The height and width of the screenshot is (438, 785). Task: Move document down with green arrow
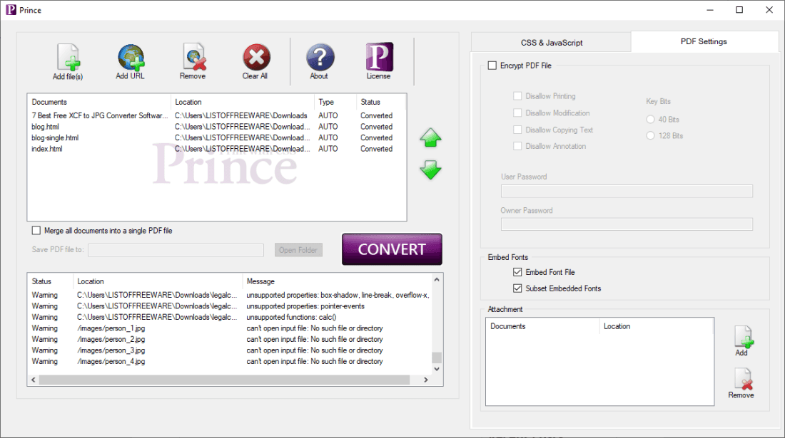[x=430, y=170]
